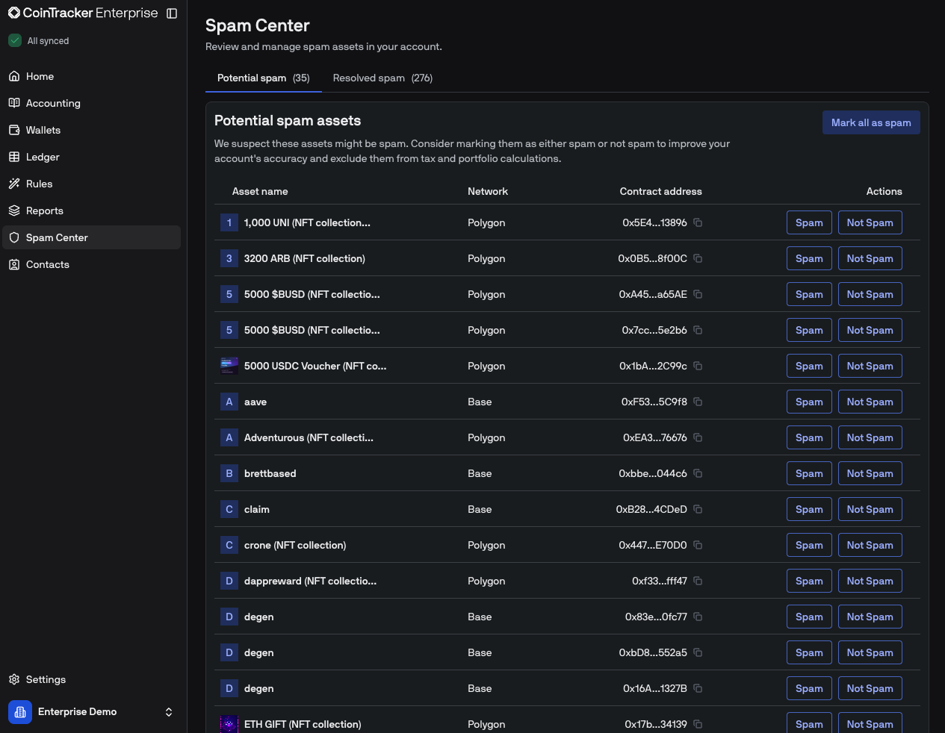
Task: Open Reports via its stack icon
Action: pyautogui.click(x=14, y=210)
